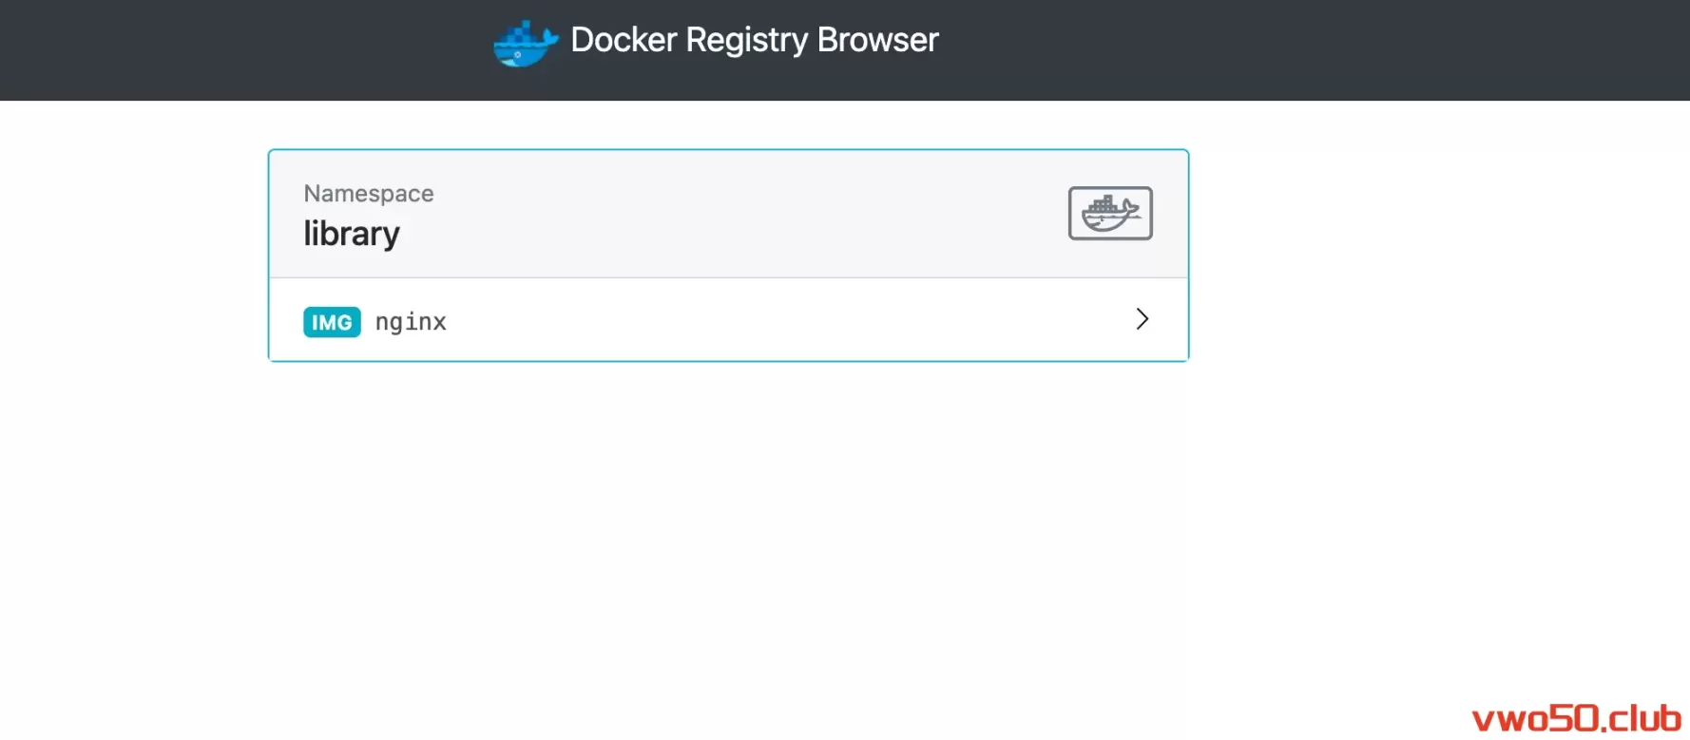Screen dimensions: 1690x740
Task: Select the library namespace heading
Action: pos(352,234)
